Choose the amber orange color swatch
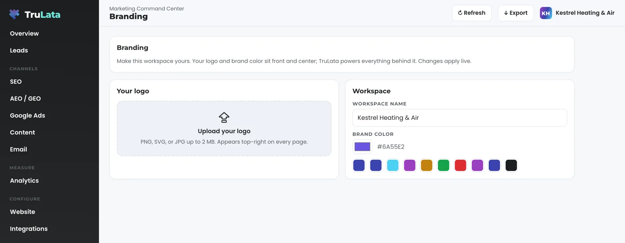The height and width of the screenshot is (243, 625). click(427, 165)
